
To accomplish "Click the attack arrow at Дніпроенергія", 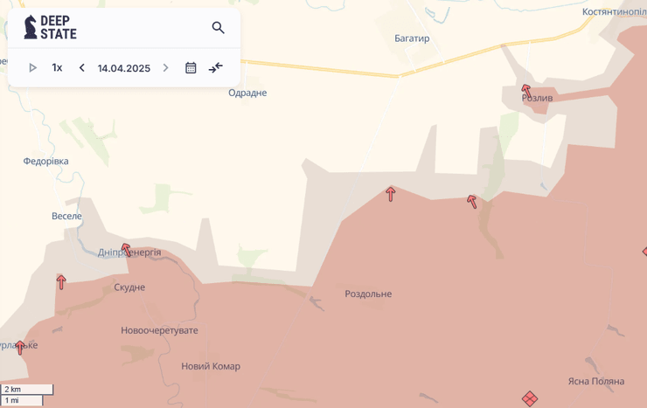I will pyautogui.click(x=126, y=250).
